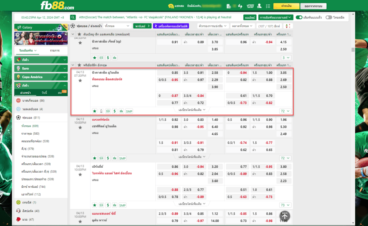Open the purple auto filter tool button
The width and height of the screenshot is (368, 226).
coord(171,26)
